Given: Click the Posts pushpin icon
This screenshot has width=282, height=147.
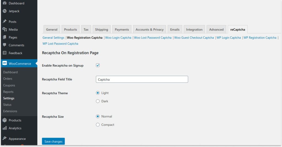Looking at the screenshot, I should pos(5,21).
